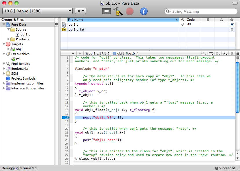240x171 pixels.
Task: Go forward in editor file history
Action: [80, 54]
